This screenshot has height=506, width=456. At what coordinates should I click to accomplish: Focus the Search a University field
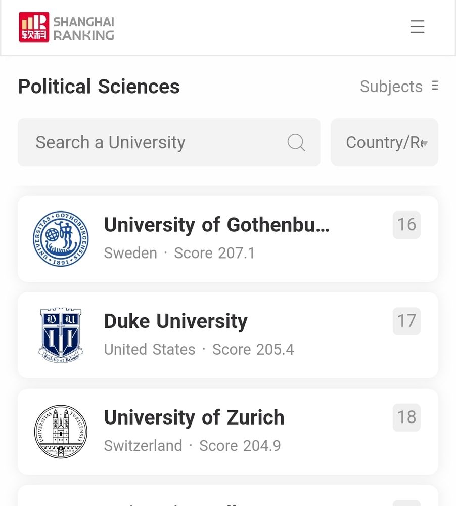169,142
